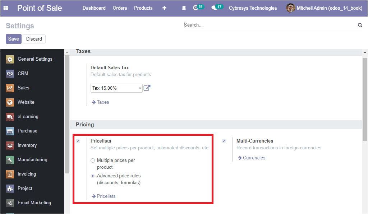The width and height of the screenshot is (368, 214).
Task: Click the CRM handshake icon
Action: 10,74
